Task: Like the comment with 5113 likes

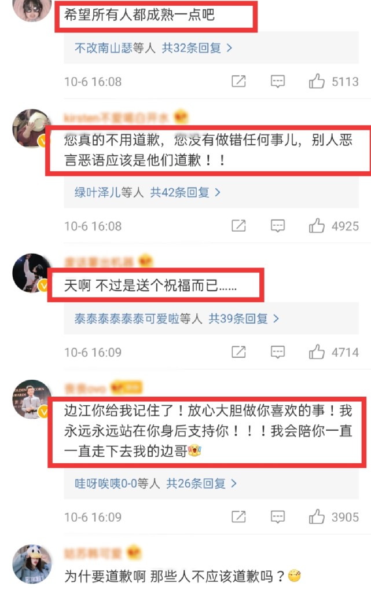Action: point(317,81)
